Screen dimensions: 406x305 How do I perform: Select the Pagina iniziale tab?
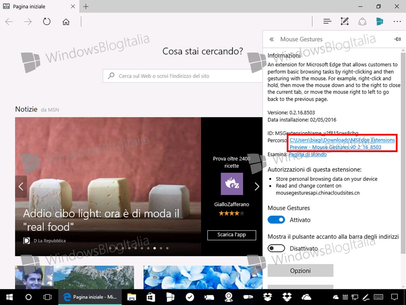(x=39, y=6)
